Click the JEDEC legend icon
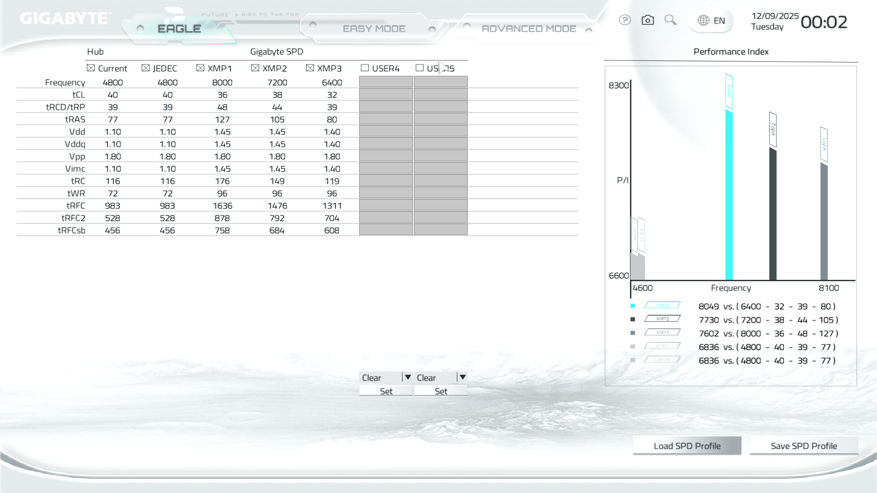The image size is (877, 493). (662, 346)
